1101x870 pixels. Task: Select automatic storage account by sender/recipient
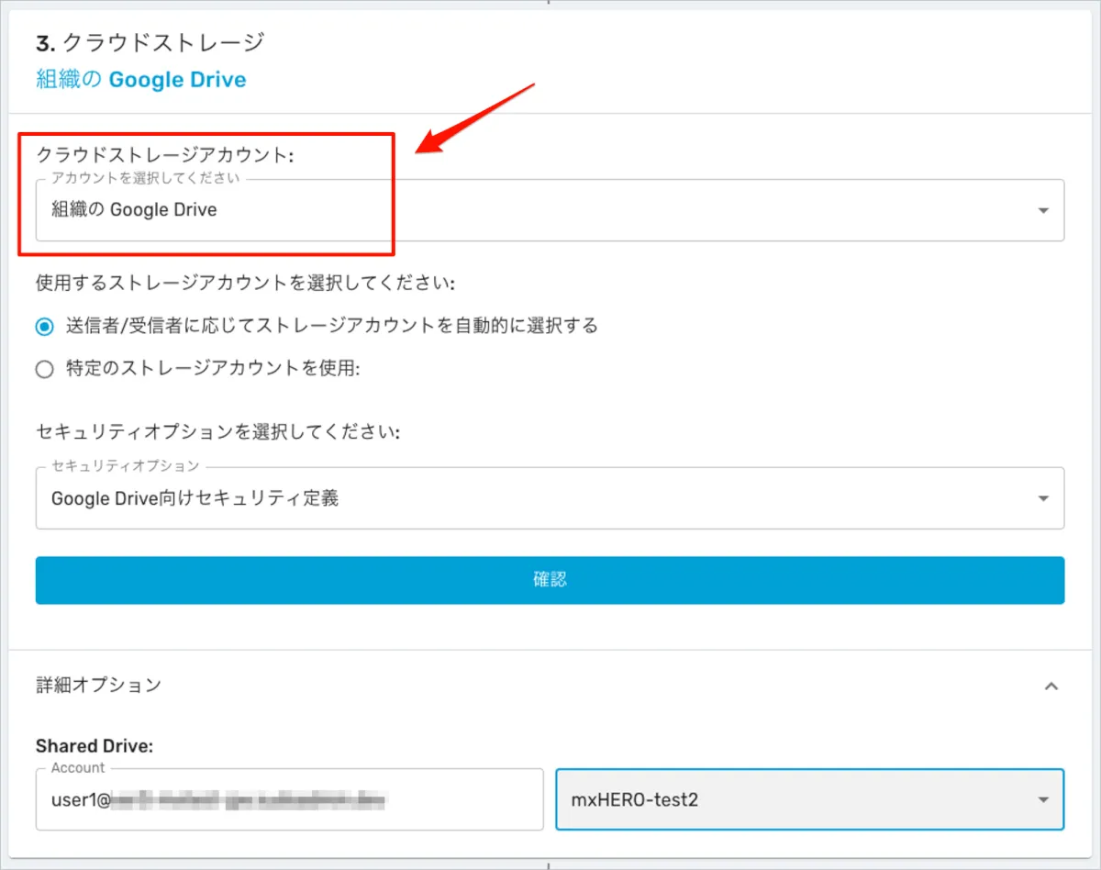coord(44,326)
